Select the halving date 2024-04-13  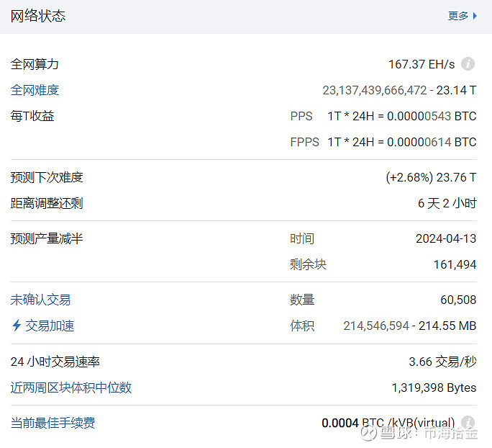446,239
